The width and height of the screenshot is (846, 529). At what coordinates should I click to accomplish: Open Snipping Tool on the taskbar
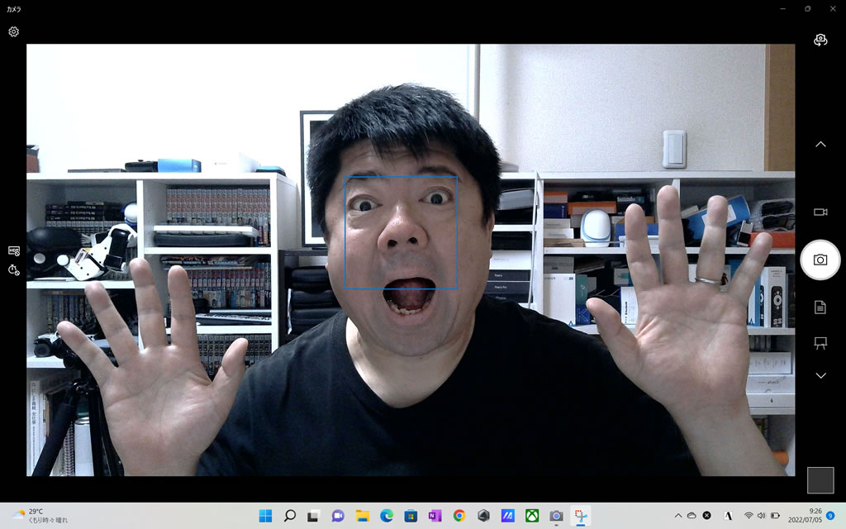tap(581, 516)
